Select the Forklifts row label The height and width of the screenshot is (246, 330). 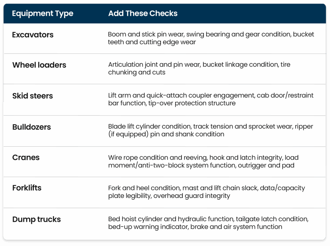tap(27, 188)
